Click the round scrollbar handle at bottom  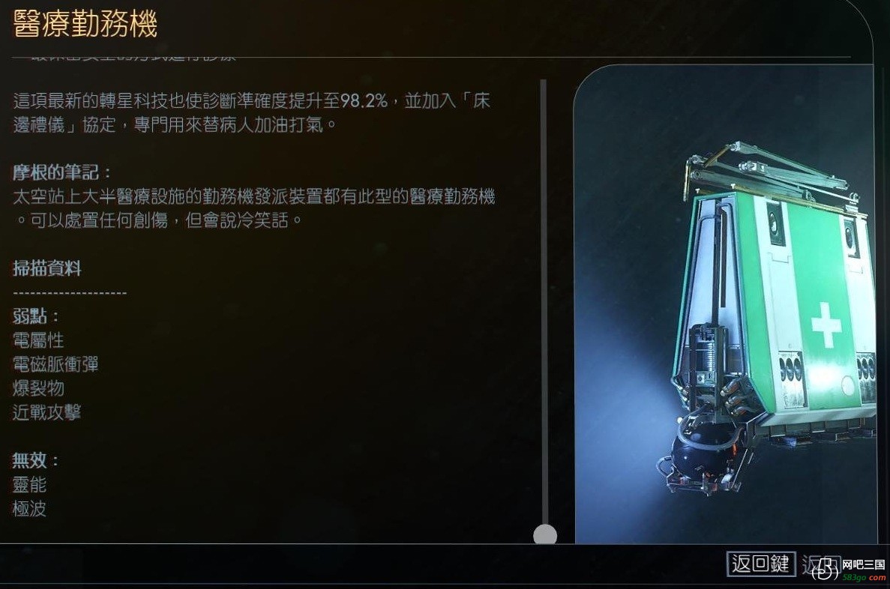point(545,534)
